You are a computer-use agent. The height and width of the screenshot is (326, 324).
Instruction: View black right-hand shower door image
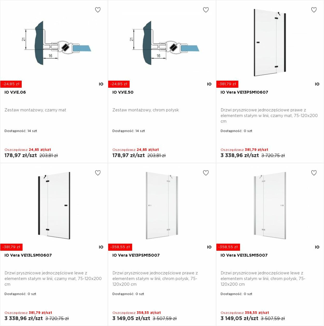point(270,43)
